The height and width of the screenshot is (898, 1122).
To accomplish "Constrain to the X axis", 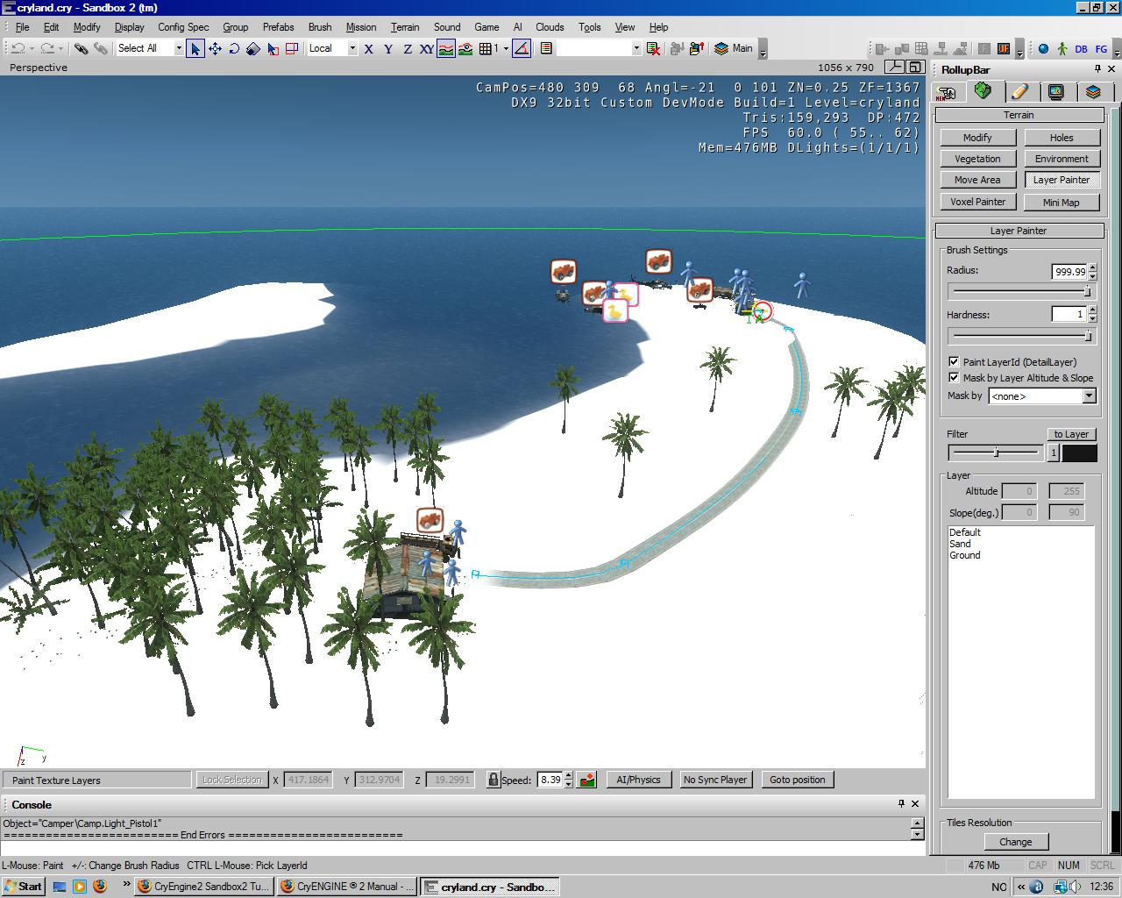I will point(369,48).
